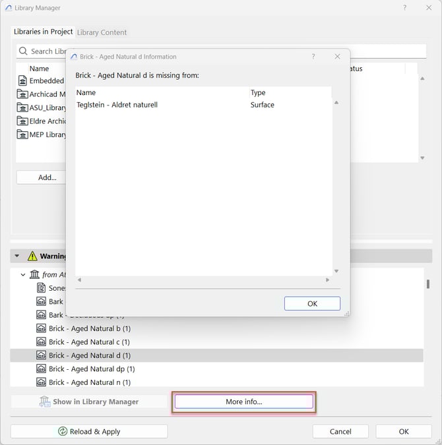The height and width of the screenshot is (445, 442).
Task: Click help question mark in information dialog
Action: (313, 57)
